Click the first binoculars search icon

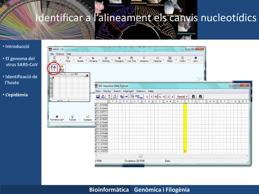point(193,96)
